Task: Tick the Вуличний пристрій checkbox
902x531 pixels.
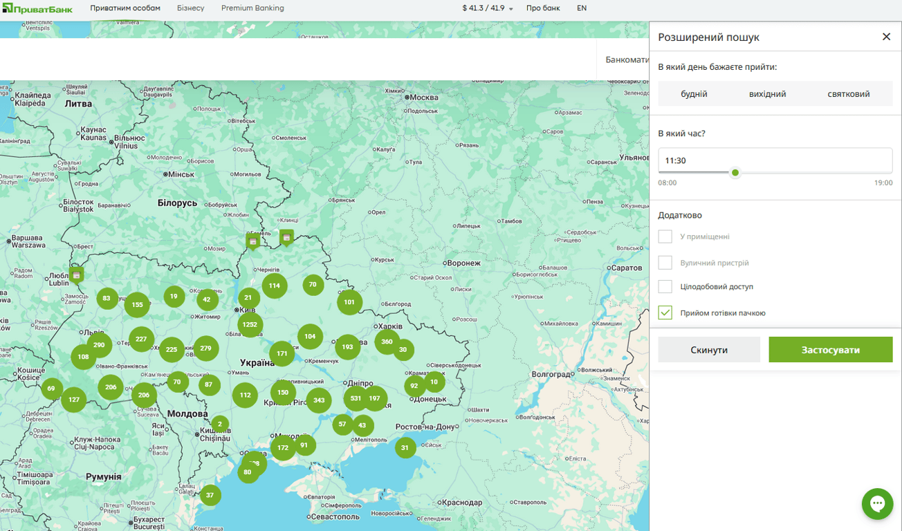Action: click(x=665, y=263)
